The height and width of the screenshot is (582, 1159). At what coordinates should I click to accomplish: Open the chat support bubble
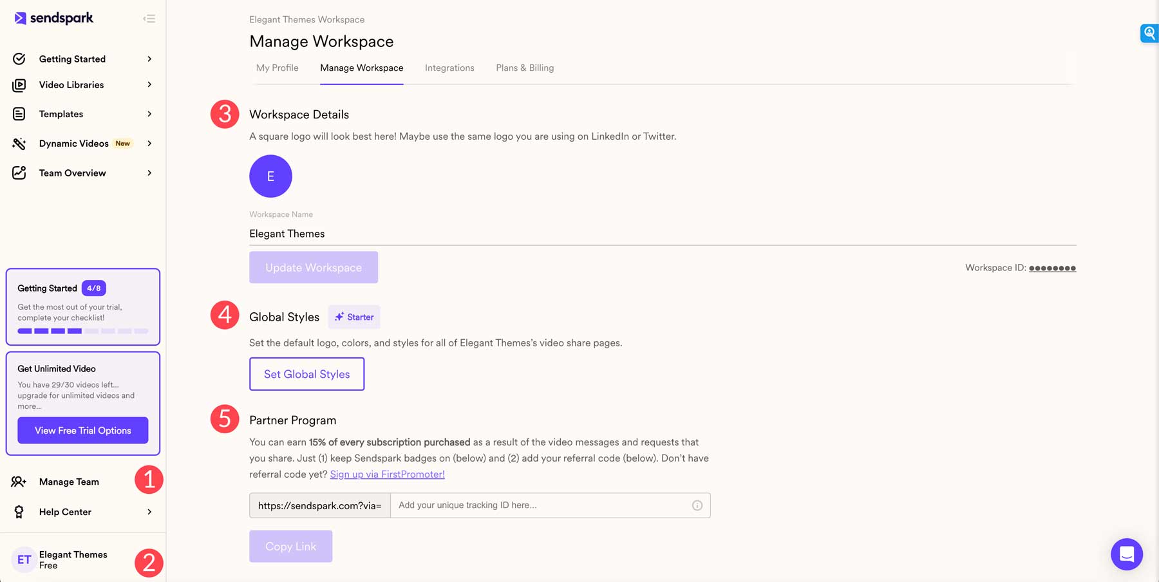[x=1126, y=554]
